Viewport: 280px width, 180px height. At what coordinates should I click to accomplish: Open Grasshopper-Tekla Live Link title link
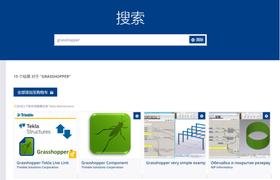(43, 163)
